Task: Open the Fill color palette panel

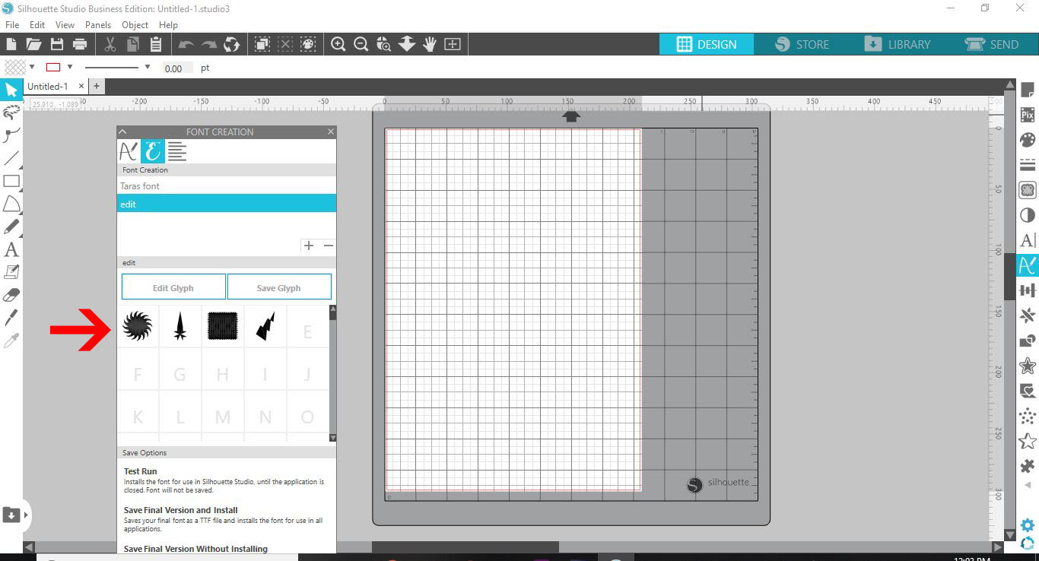Action: tap(1028, 140)
